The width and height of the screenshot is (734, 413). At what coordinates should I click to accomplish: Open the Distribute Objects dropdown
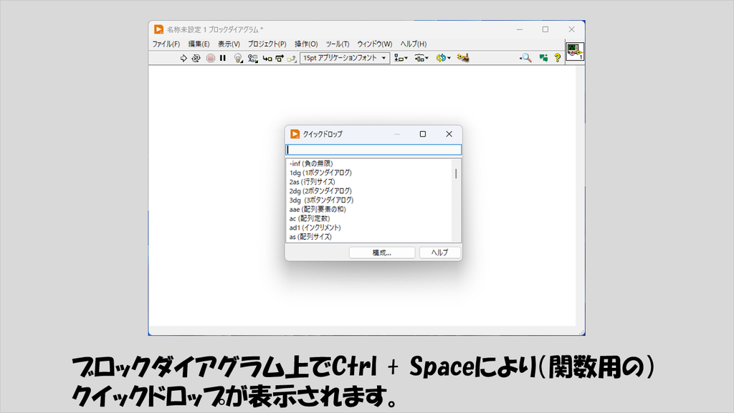[x=421, y=58]
